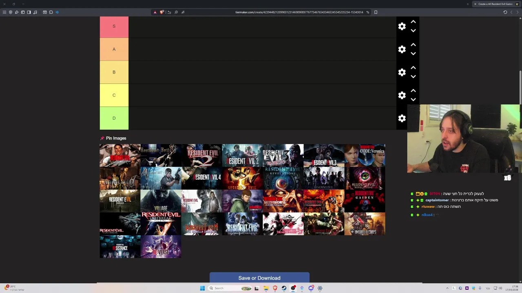Image resolution: width=522 pixels, height=293 pixels.
Task: Open the red triangle rewards icon
Action: [155, 12]
